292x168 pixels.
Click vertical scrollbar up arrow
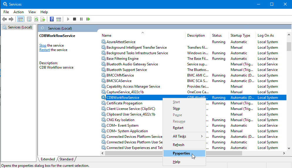289,35
